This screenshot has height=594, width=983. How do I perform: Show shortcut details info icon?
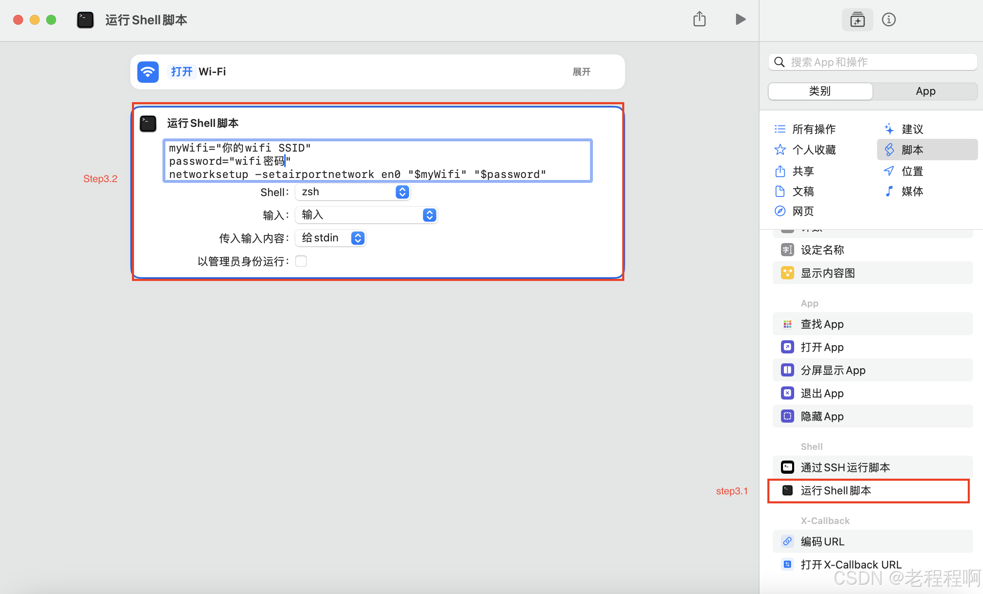tap(889, 19)
